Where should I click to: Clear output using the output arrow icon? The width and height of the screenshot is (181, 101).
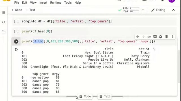pos(16,50)
